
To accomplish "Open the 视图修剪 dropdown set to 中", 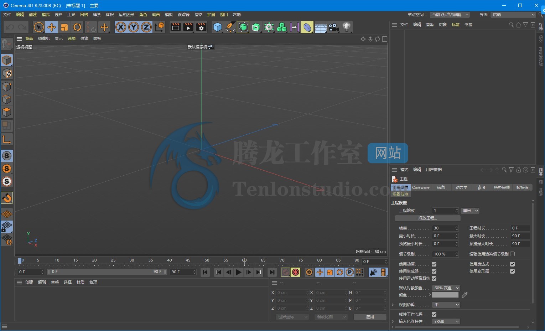I will coord(446,305).
